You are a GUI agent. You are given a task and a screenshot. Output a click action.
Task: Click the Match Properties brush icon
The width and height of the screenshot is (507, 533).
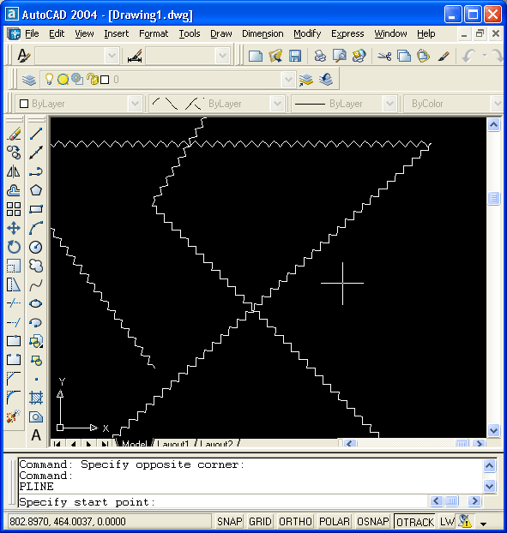(x=444, y=56)
